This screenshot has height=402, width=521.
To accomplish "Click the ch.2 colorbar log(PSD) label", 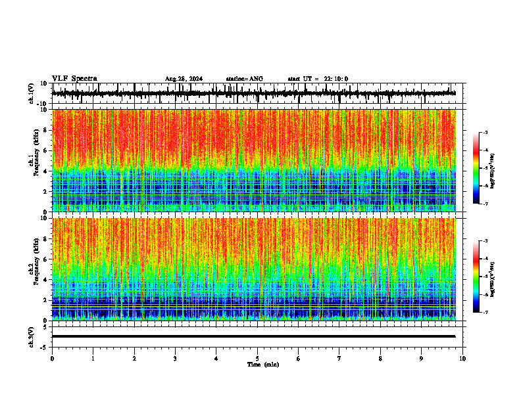I will [x=492, y=279].
